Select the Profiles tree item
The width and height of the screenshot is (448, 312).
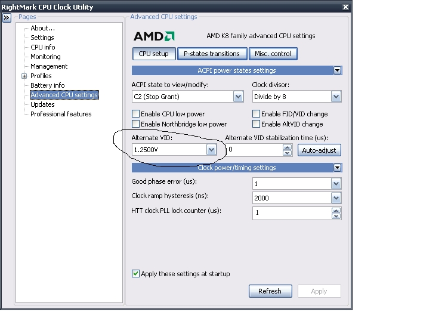tap(41, 76)
